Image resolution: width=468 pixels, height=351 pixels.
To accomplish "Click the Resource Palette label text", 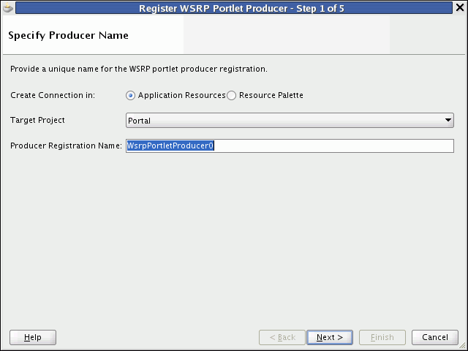I will click(x=271, y=95).
